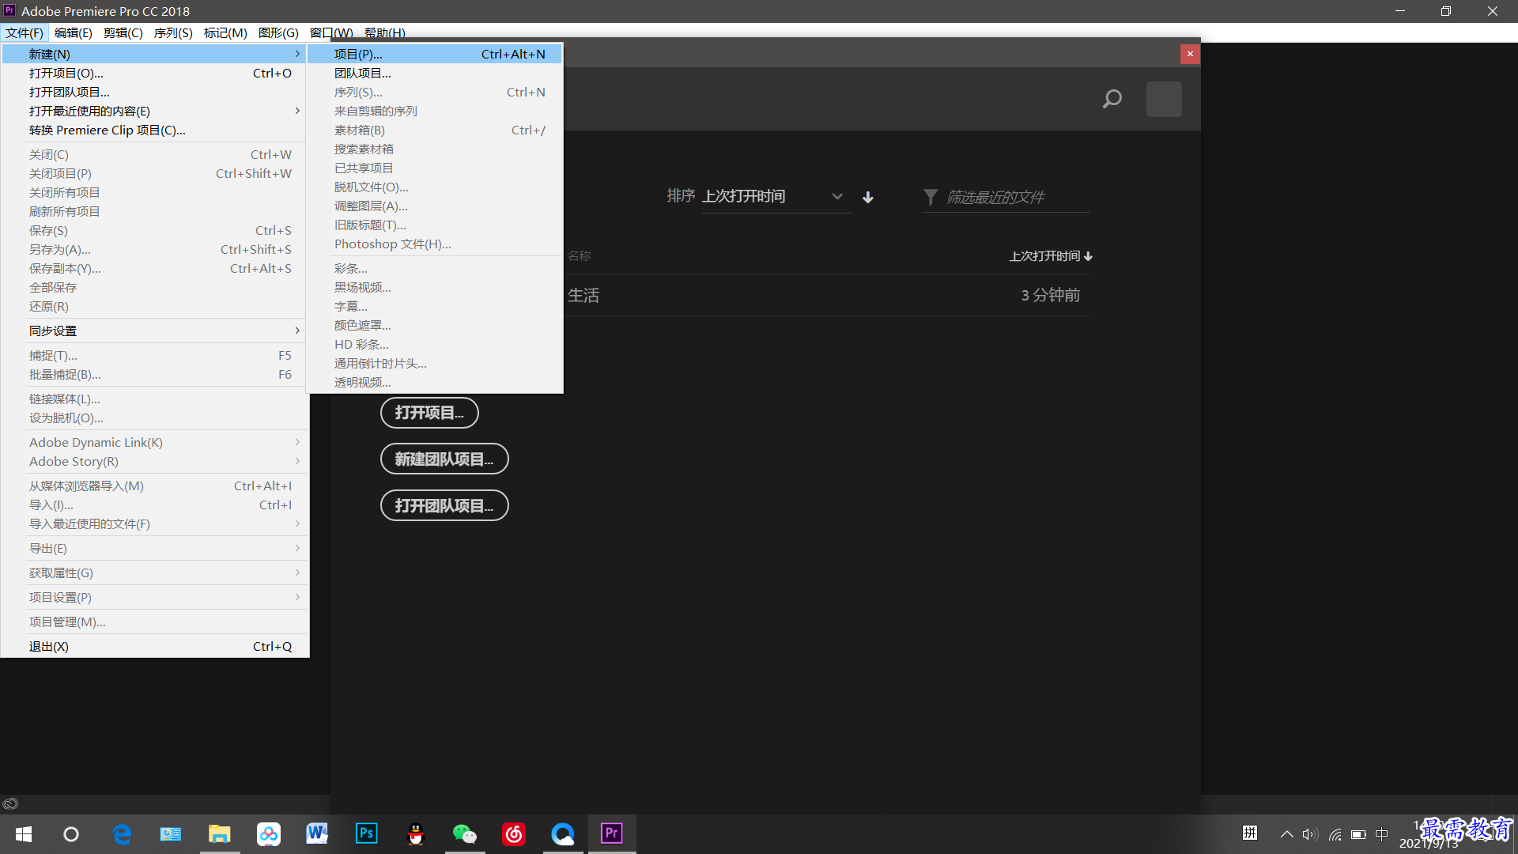Open the 编辑(E) menu
This screenshot has width=1518, height=854.
73,32
